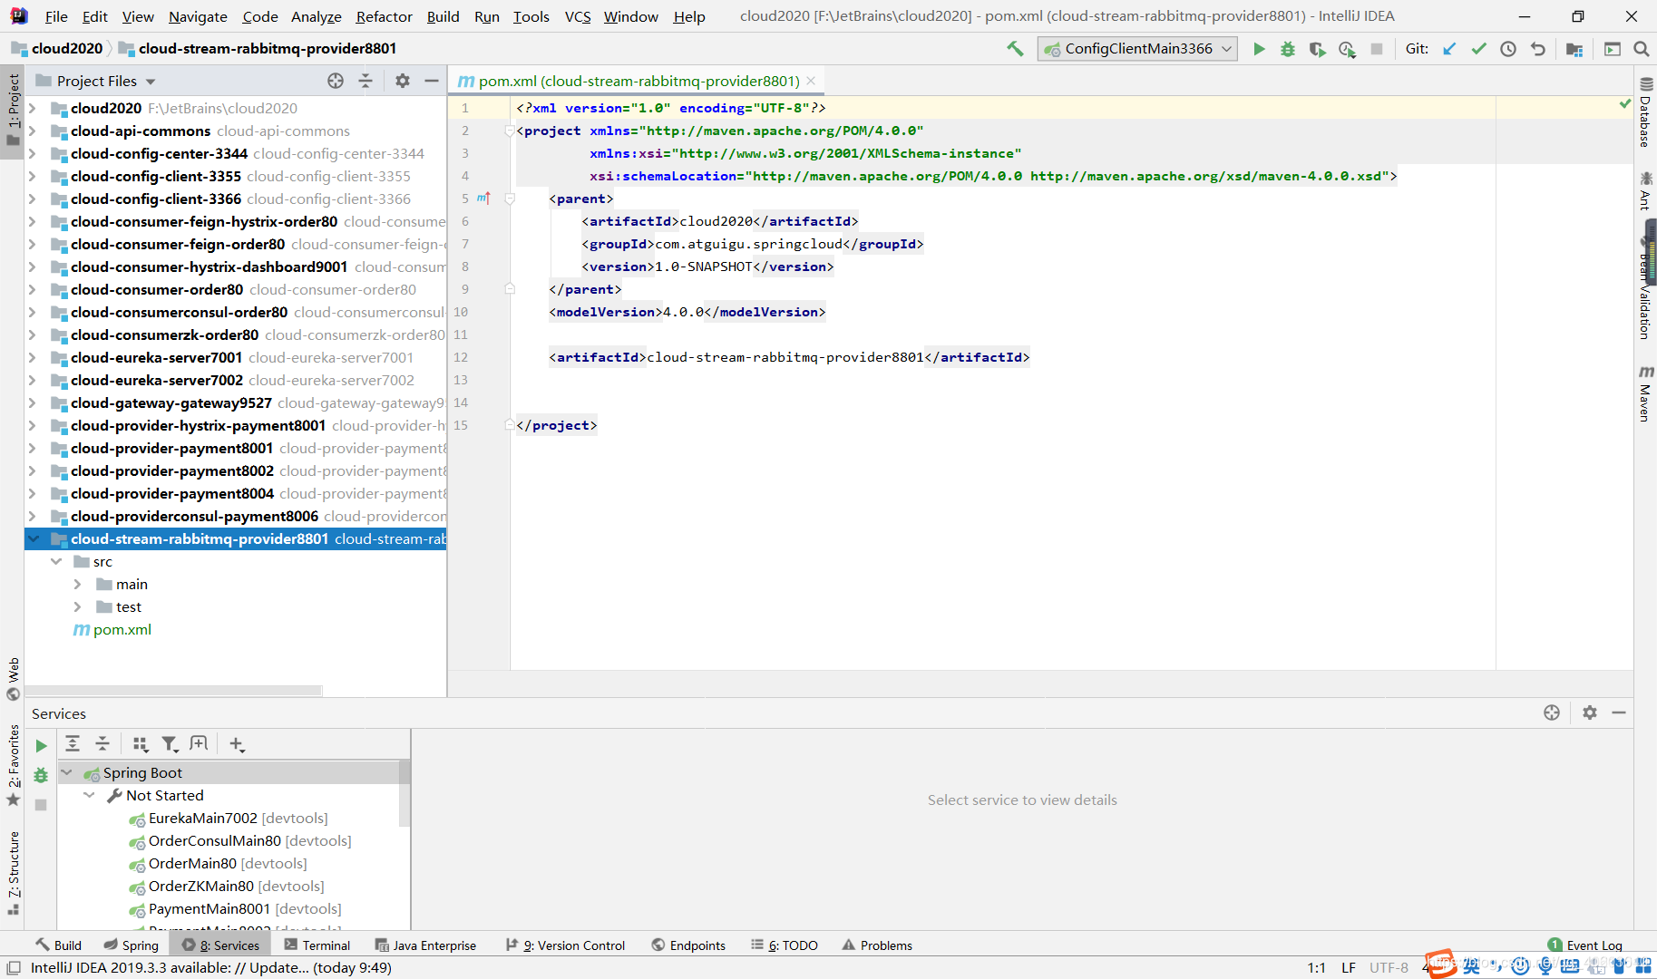Click the Add Service plus icon
This screenshot has width=1657, height=979.
click(x=237, y=744)
